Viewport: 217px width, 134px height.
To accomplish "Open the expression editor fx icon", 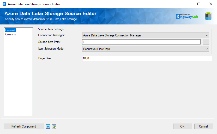I will click(x=48, y=126).
